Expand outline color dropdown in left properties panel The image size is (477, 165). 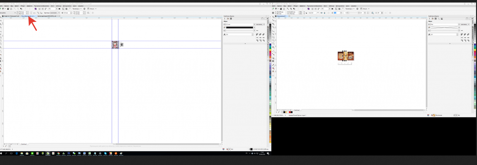click(x=254, y=28)
